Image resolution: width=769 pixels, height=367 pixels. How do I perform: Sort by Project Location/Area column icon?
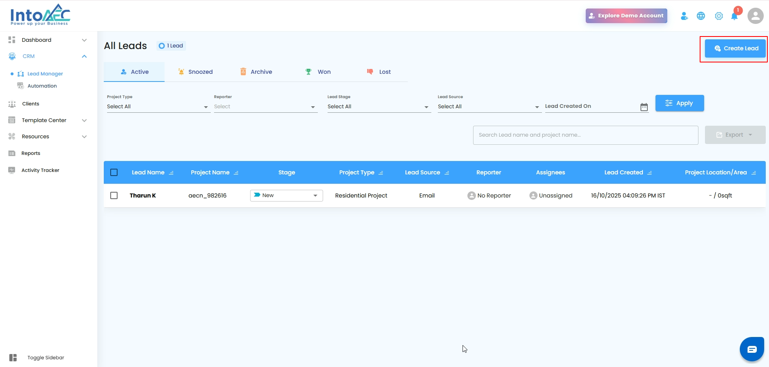(x=754, y=173)
